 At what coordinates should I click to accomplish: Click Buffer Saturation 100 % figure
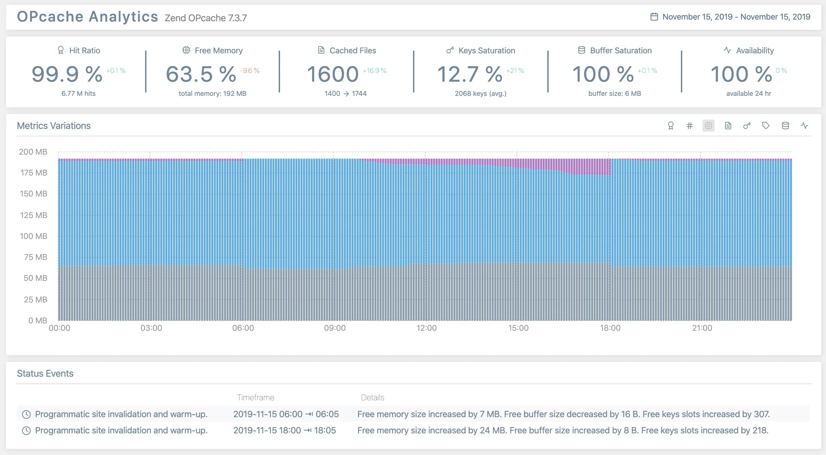(x=603, y=74)
